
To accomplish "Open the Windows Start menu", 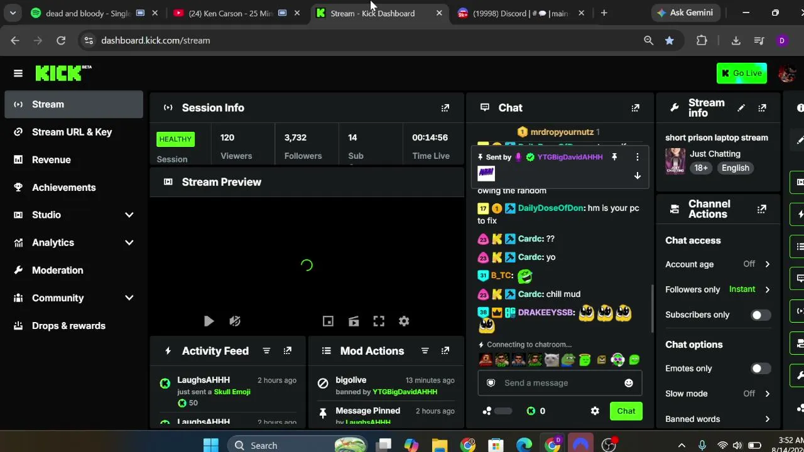I will pyautogui.click(x=211, y=445).
